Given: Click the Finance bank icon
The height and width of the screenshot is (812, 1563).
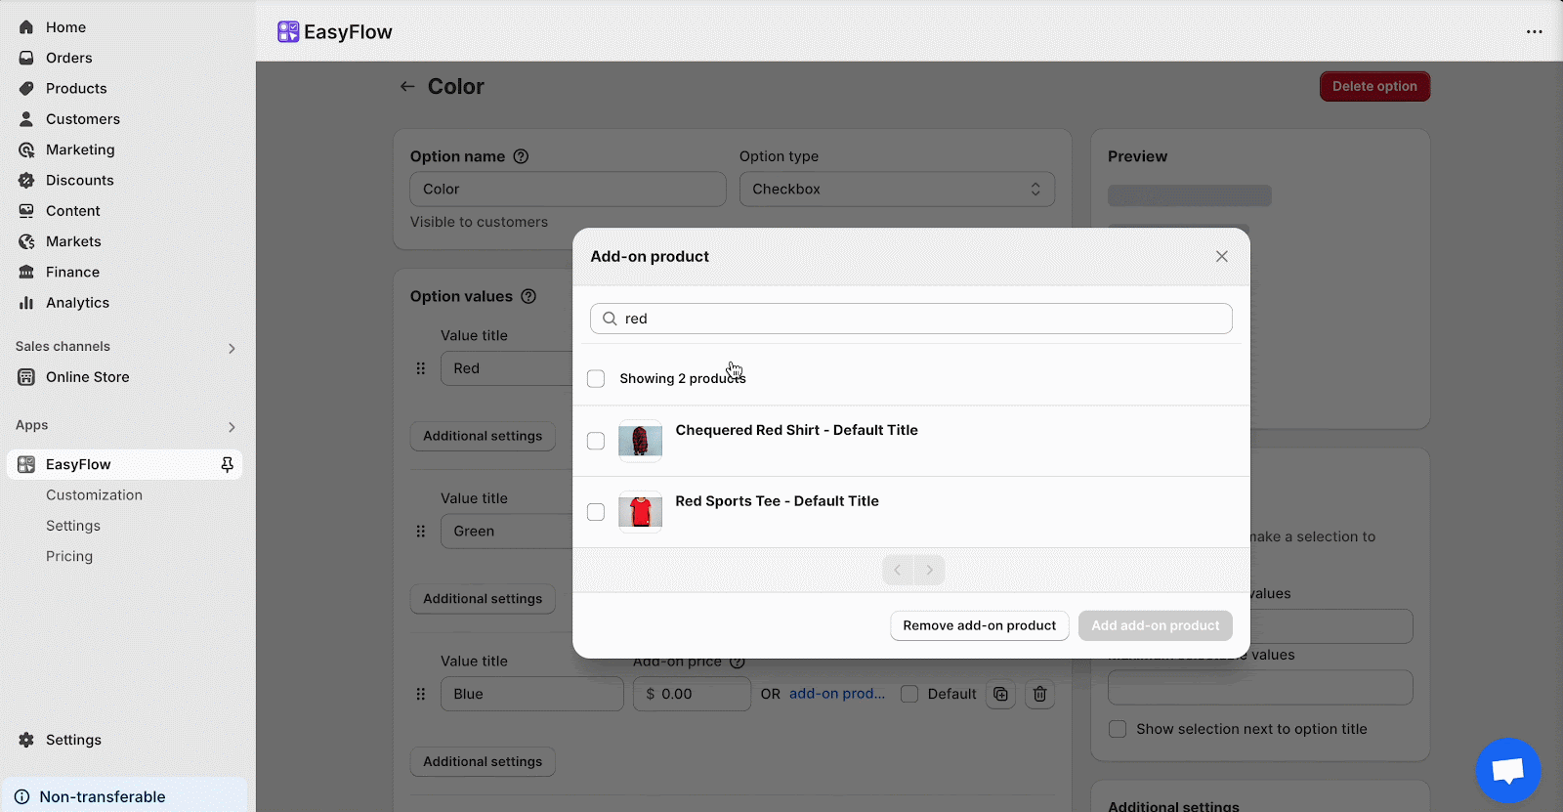Looking at the screenshot, I should coord(26,272).
